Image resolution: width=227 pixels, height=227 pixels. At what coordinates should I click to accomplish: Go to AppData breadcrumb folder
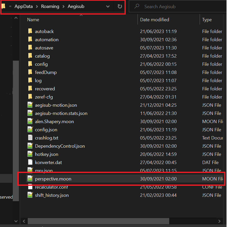[x=24, y=7]
